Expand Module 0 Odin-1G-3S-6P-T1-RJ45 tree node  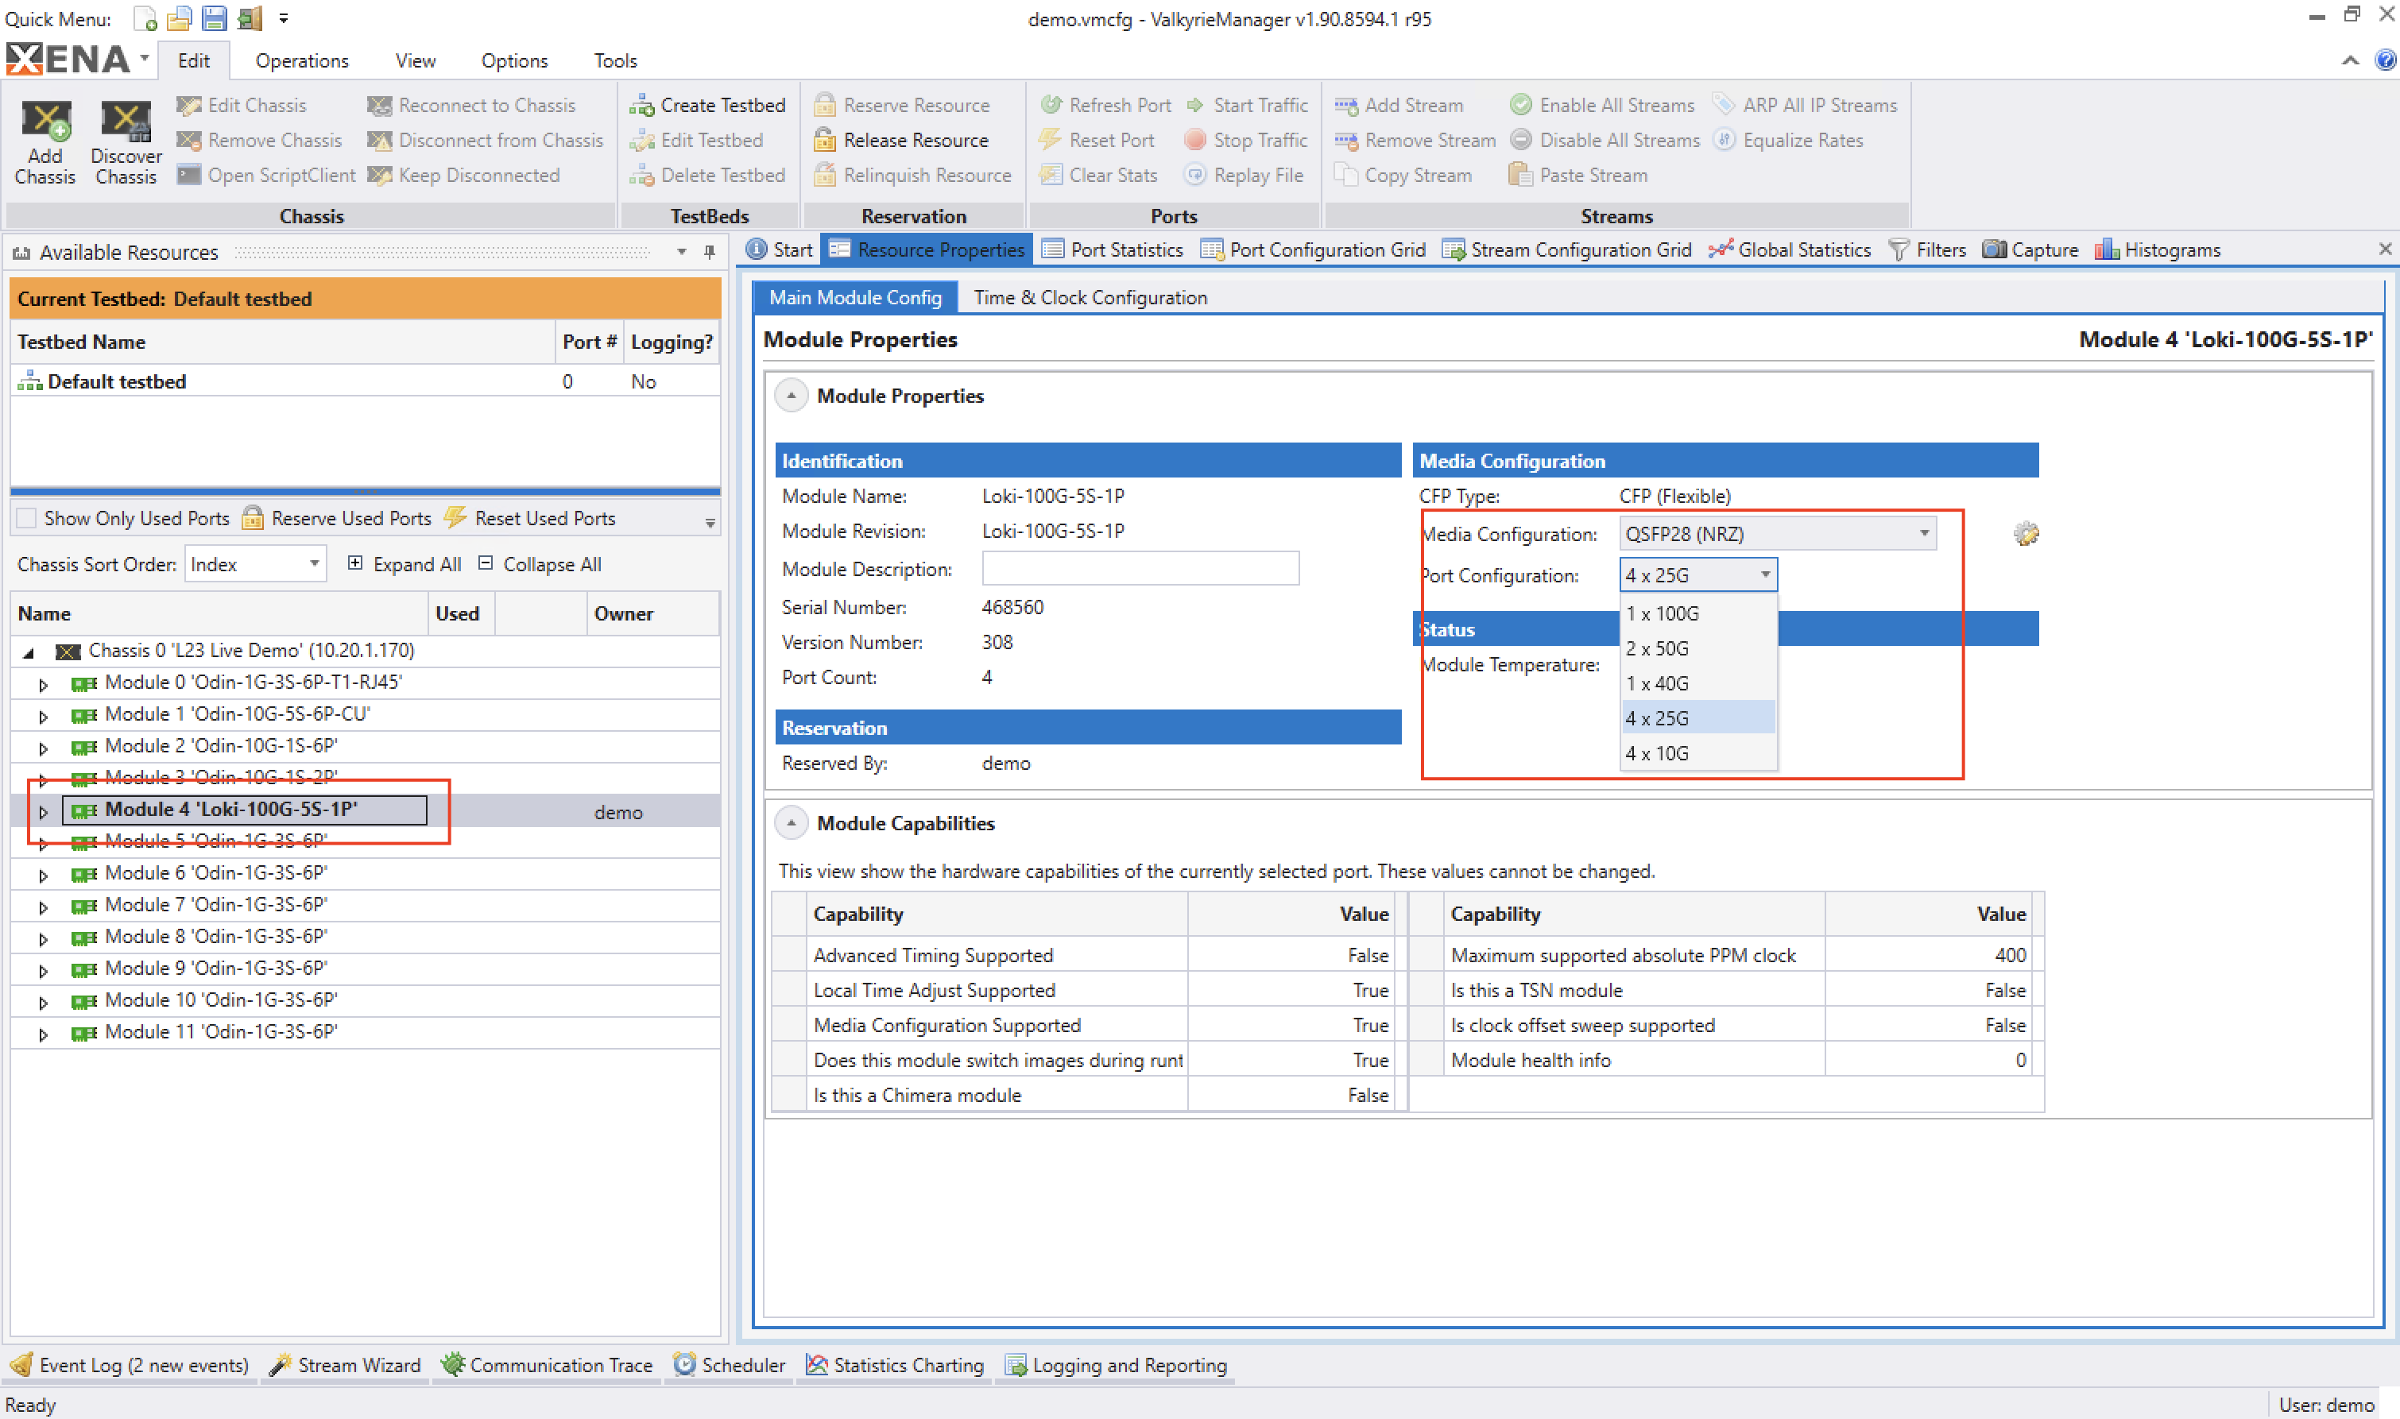click(x=43, y=685)
